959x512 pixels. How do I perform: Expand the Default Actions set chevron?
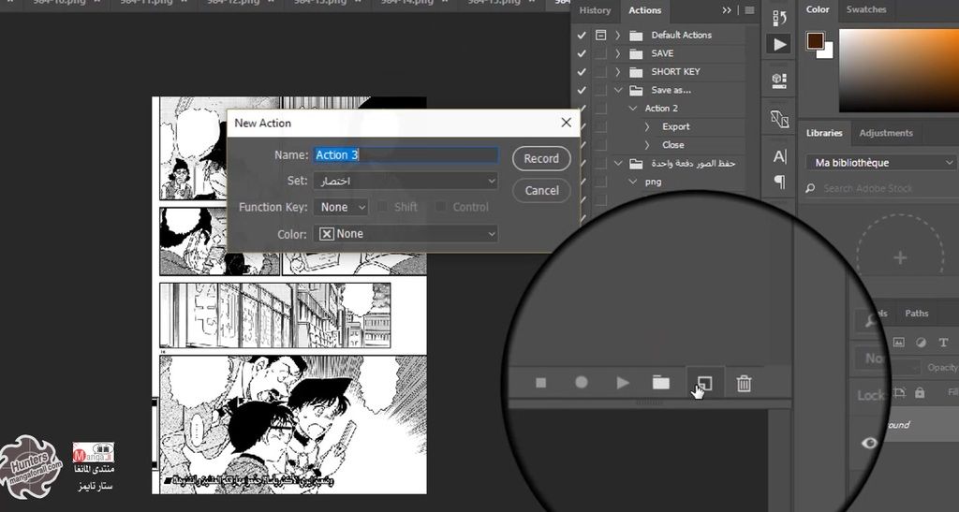tap(618, 35)
